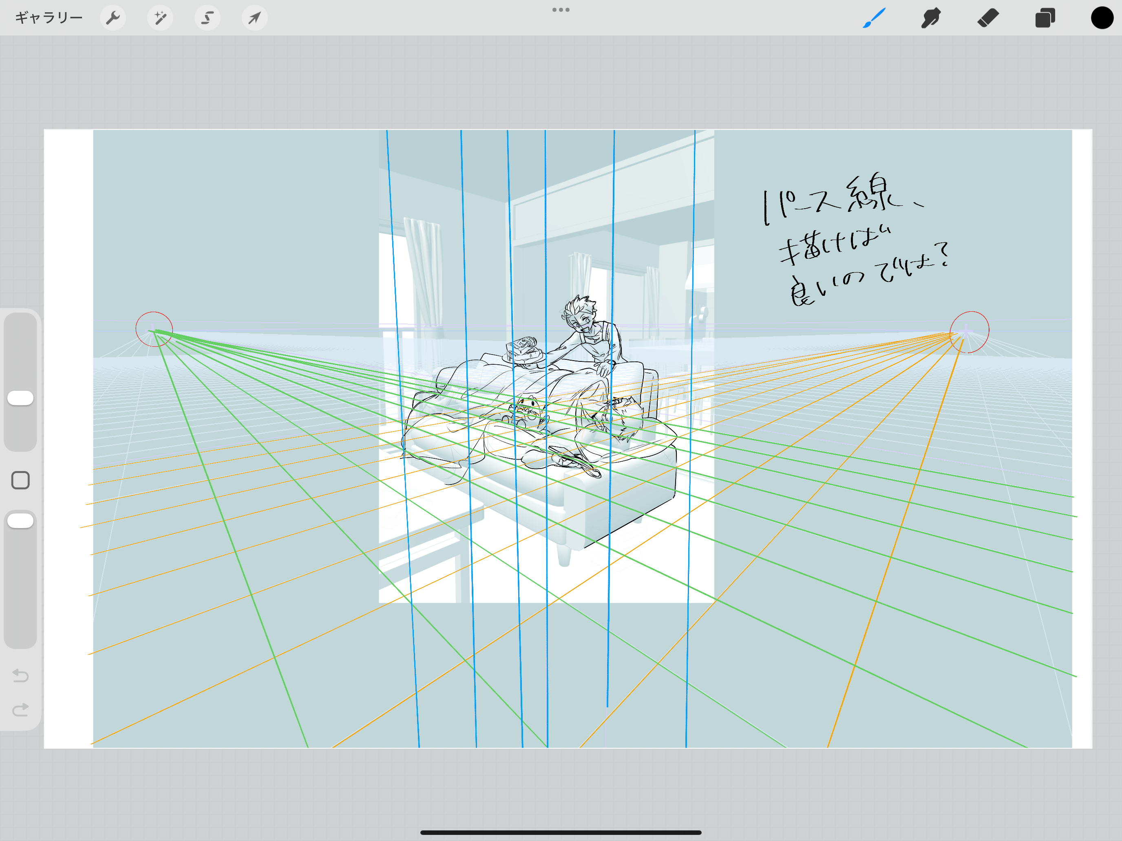Tap the brush opacity slider handle
The height and width of the screenshot is (841, 1122).
coord(21,521)
